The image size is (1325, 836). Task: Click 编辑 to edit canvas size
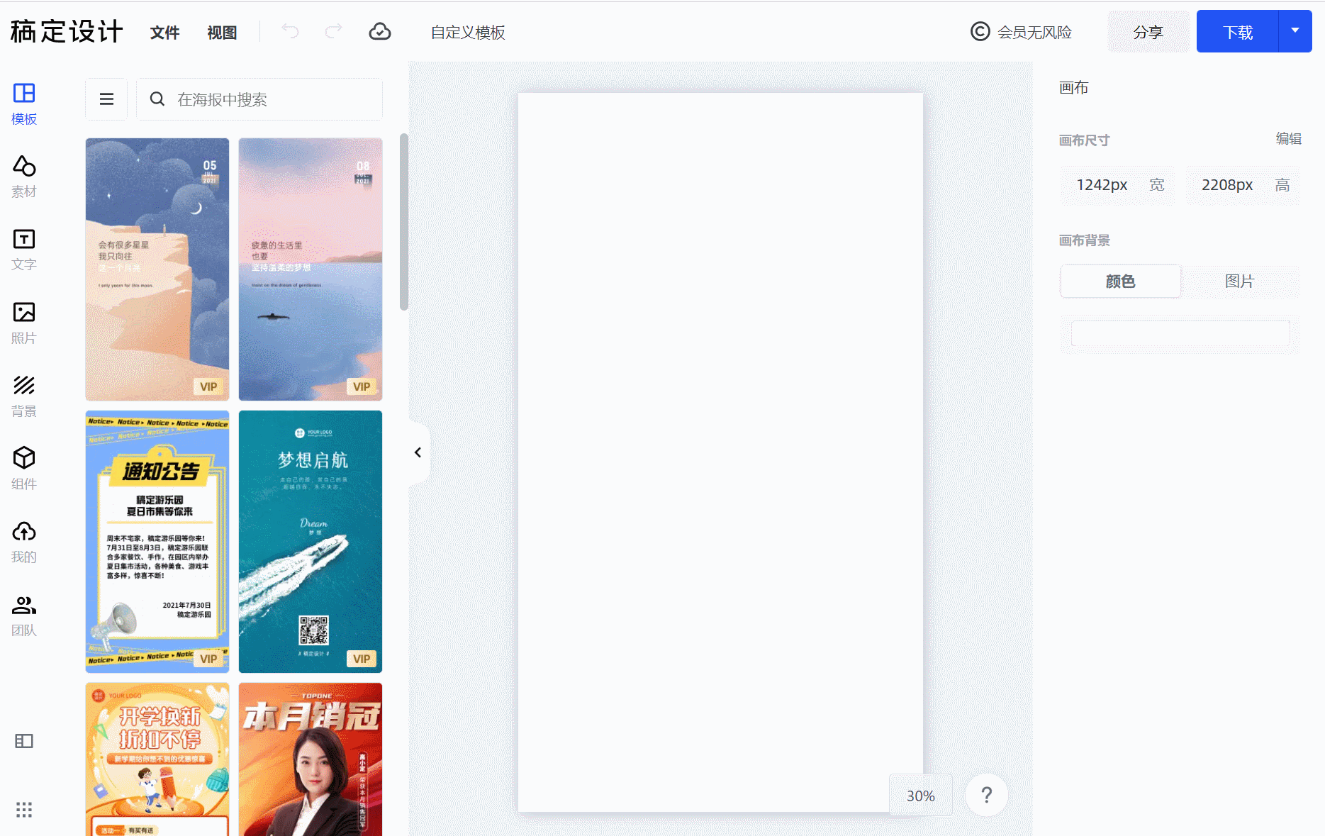1288,139
